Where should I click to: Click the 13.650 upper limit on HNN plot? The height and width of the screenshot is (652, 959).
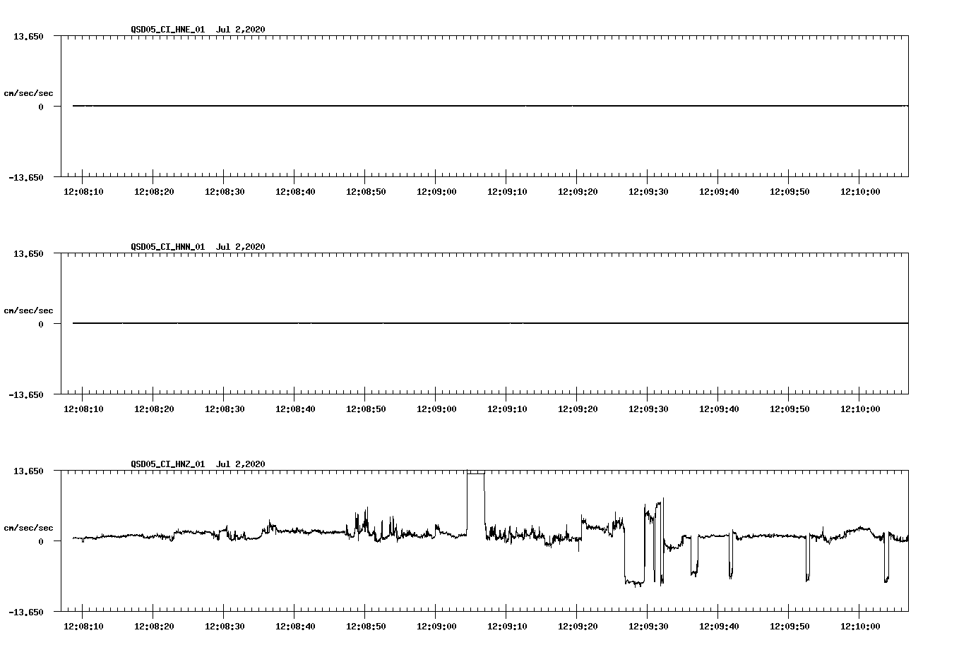click(x=29, y=253)
